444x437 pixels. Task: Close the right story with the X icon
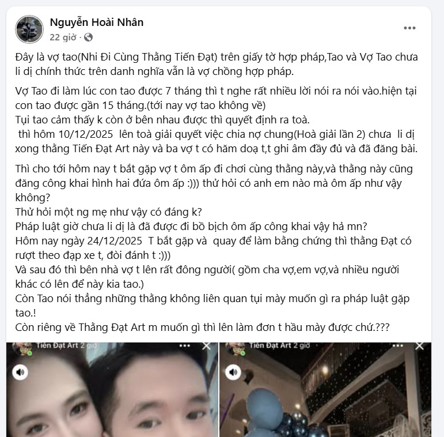pos(419,346)
